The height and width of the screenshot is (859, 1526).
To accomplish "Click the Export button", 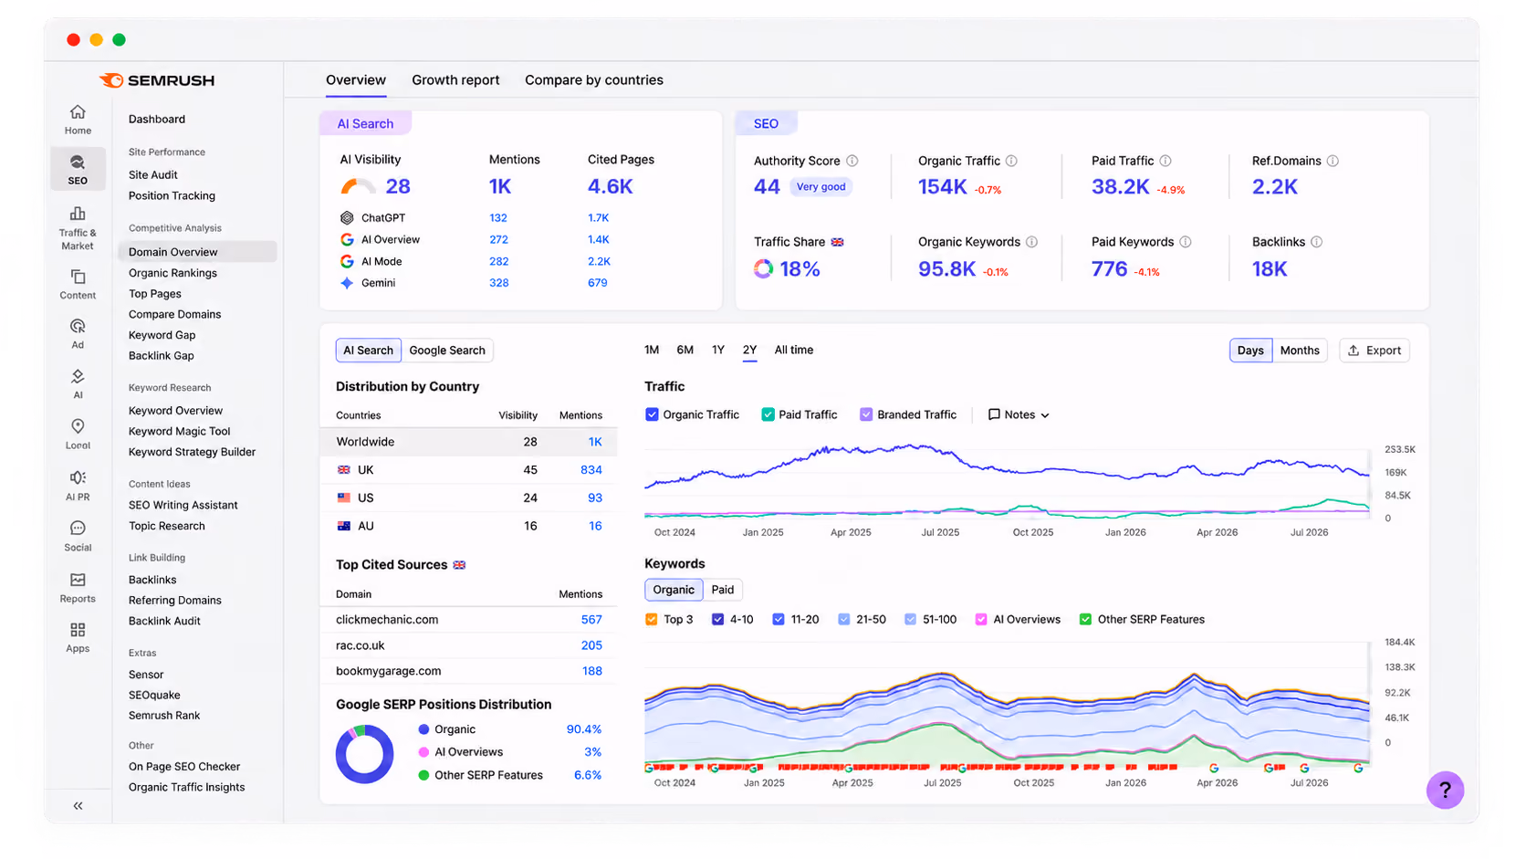I will click(1374, 351).
